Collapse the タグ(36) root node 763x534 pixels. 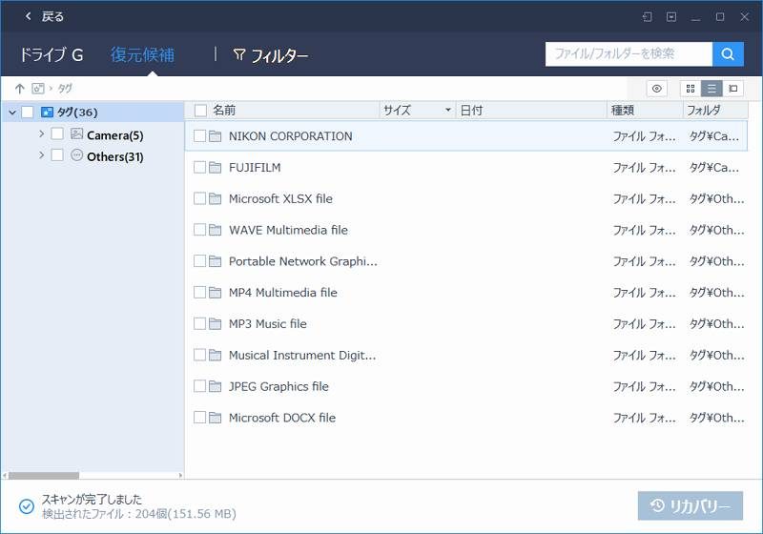pos(11,113)
